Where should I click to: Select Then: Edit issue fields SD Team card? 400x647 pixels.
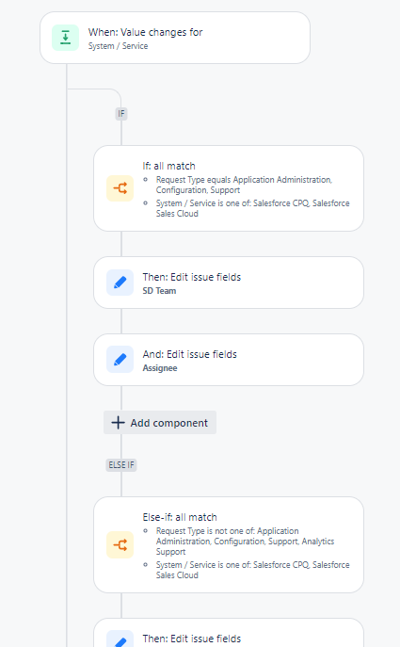tap(229, 283)
